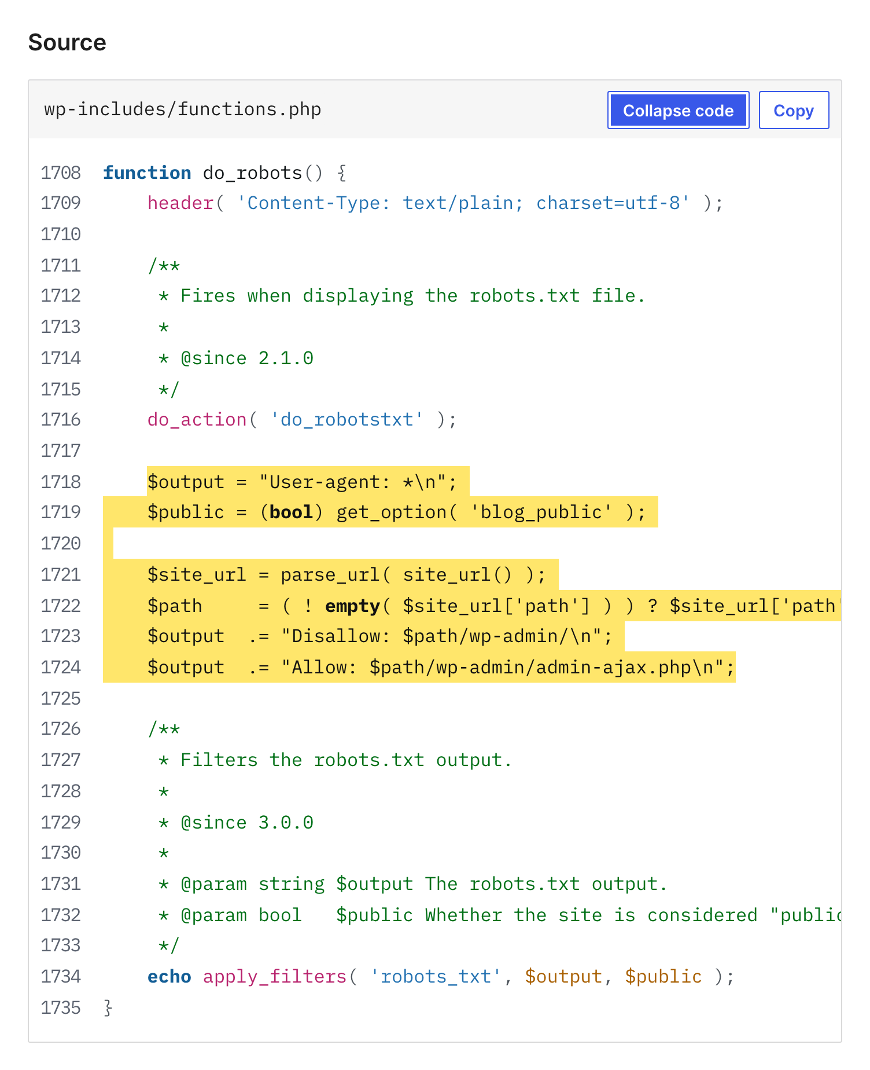
Task: Click line number 1708
Action: 61,173
